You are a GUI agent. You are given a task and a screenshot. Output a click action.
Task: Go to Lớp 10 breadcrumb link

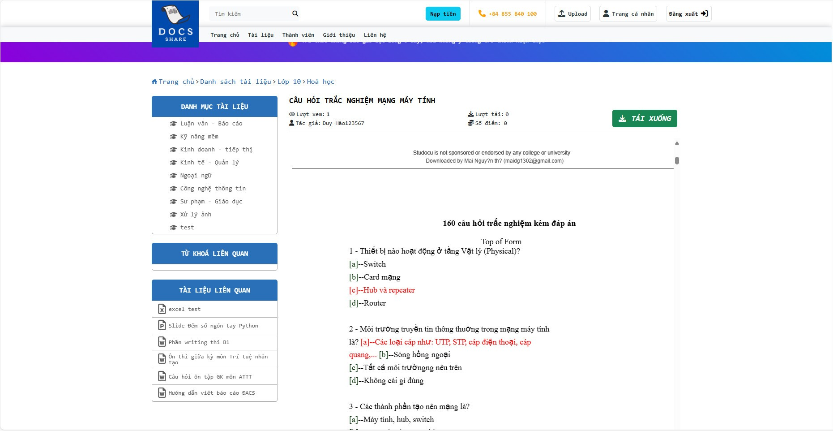289,82
